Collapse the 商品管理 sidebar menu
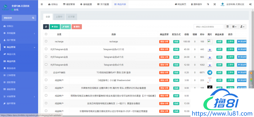The height and width of the screenshot is (117, 254). pos(19,47)
